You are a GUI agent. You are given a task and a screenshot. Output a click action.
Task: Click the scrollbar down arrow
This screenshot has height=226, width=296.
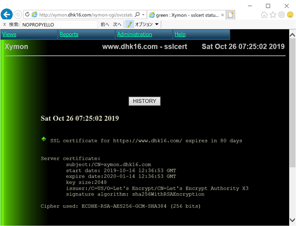coord(292,220)
